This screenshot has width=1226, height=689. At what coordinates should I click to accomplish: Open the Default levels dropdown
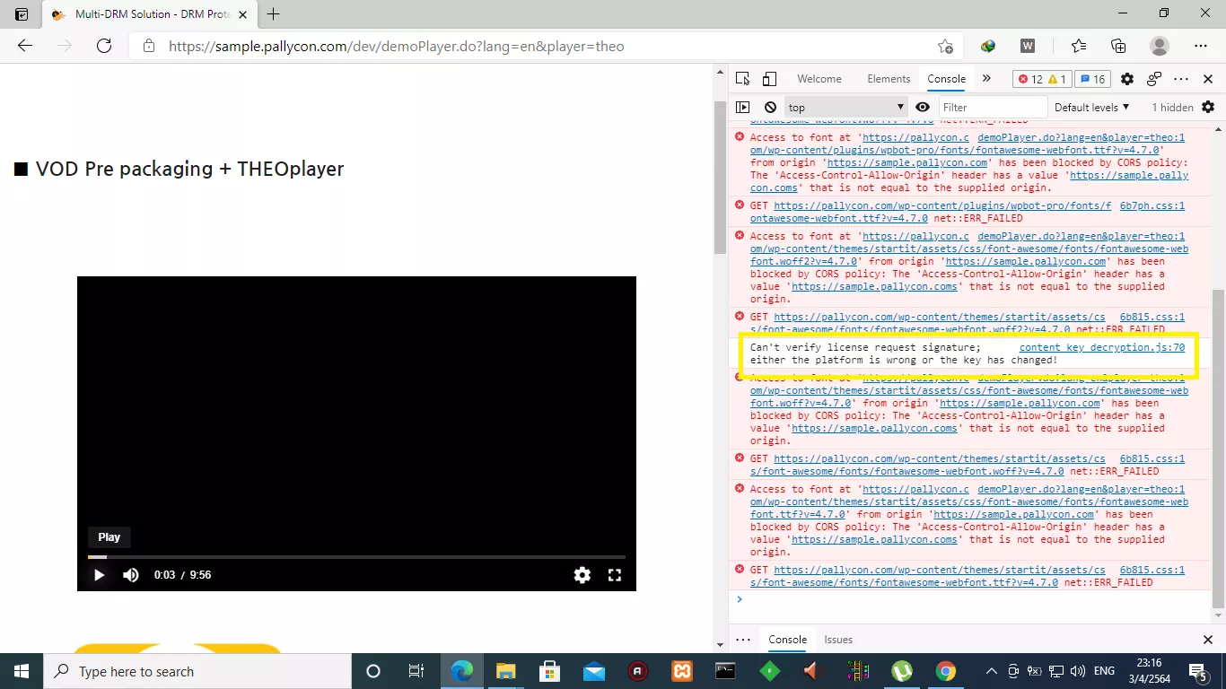[x=1092, y=107]
